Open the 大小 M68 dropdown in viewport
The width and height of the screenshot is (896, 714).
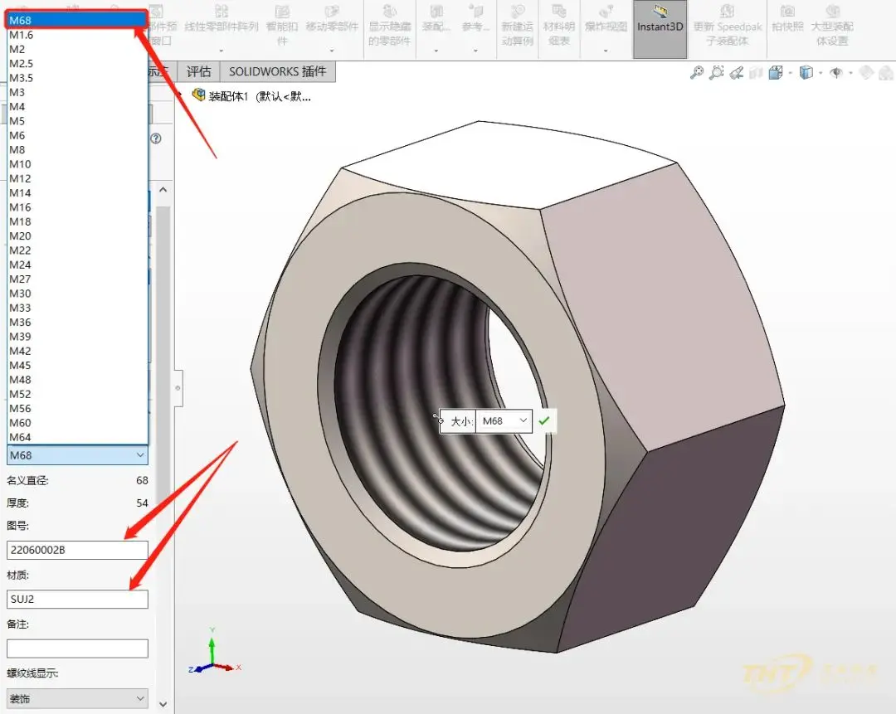coord(504,421)
